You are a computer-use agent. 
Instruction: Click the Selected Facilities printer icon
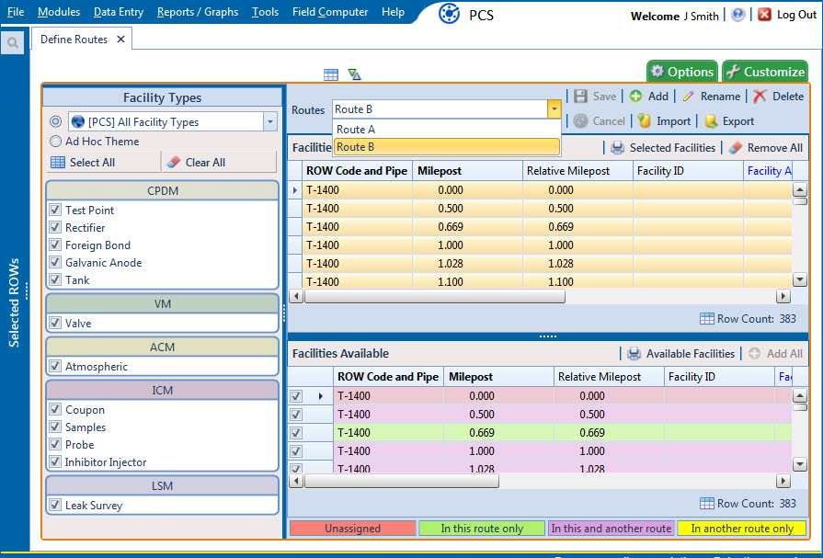point(617,148)
